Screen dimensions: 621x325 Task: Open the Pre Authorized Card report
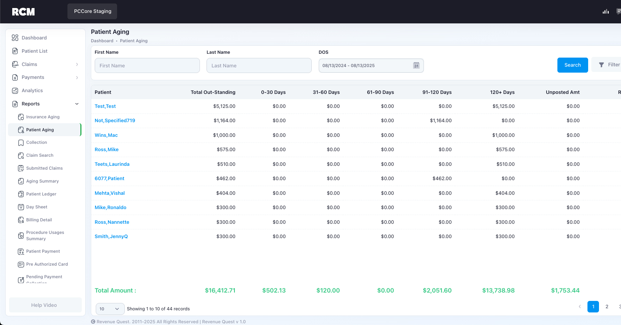click(x=47, y=264)
